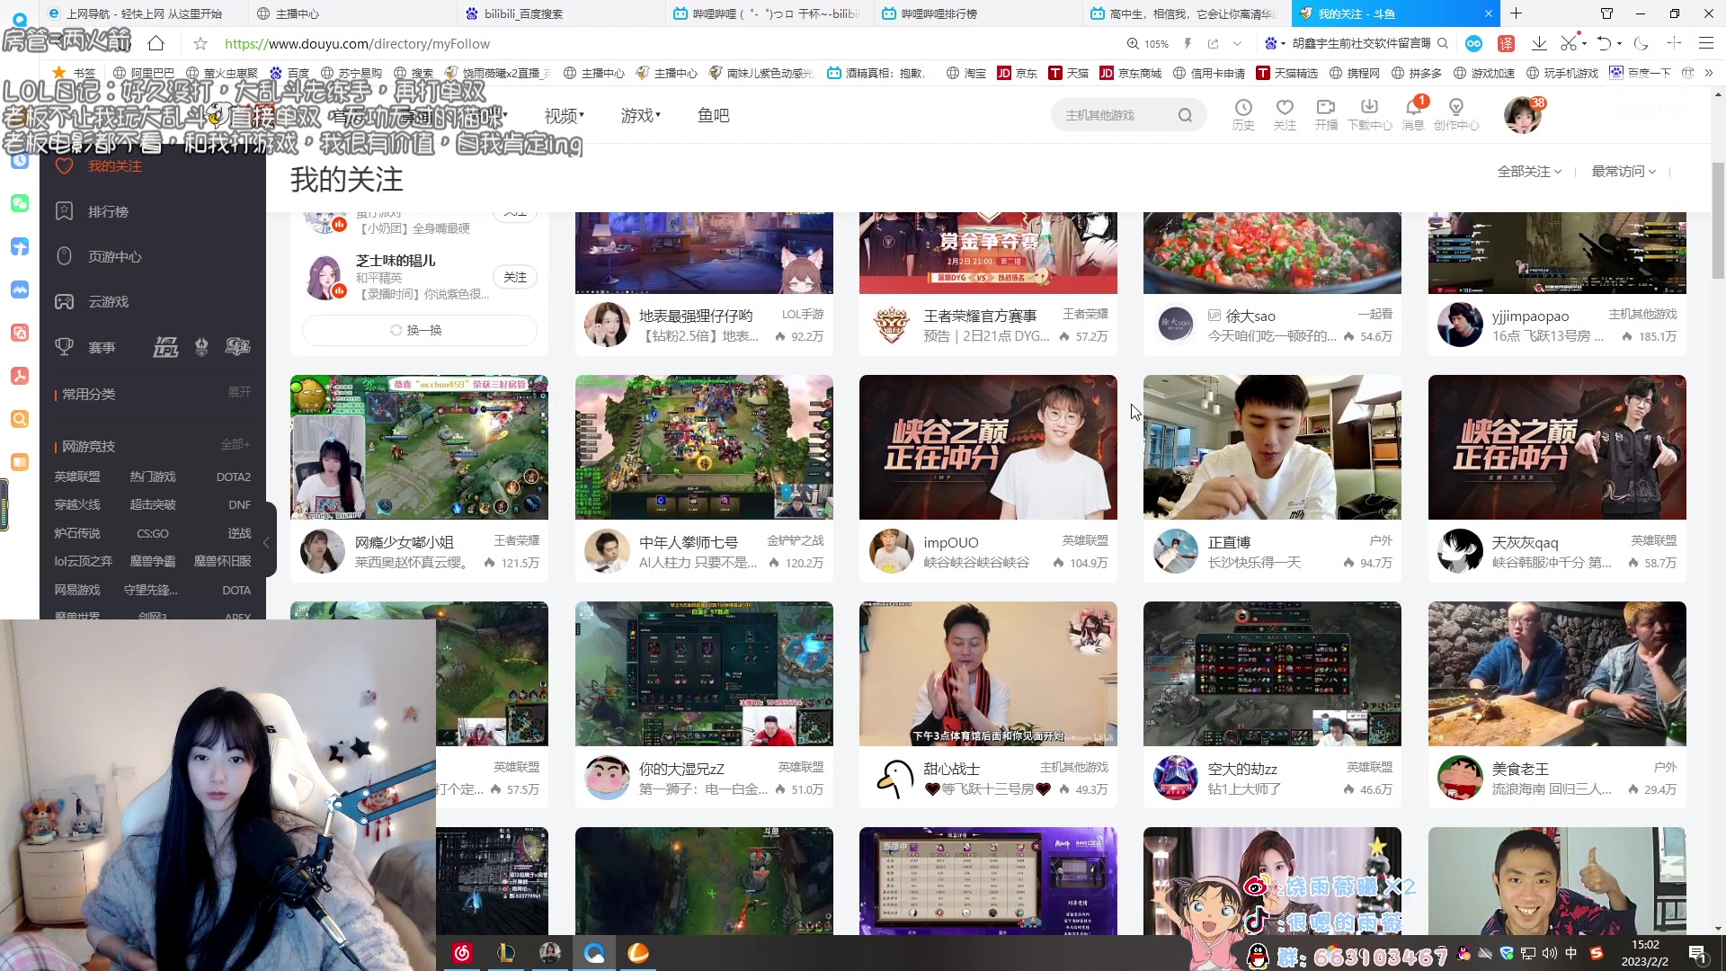Open a new browser tab with the plus button
This screenshot has height=971, width=1726.
(1517, 13)
